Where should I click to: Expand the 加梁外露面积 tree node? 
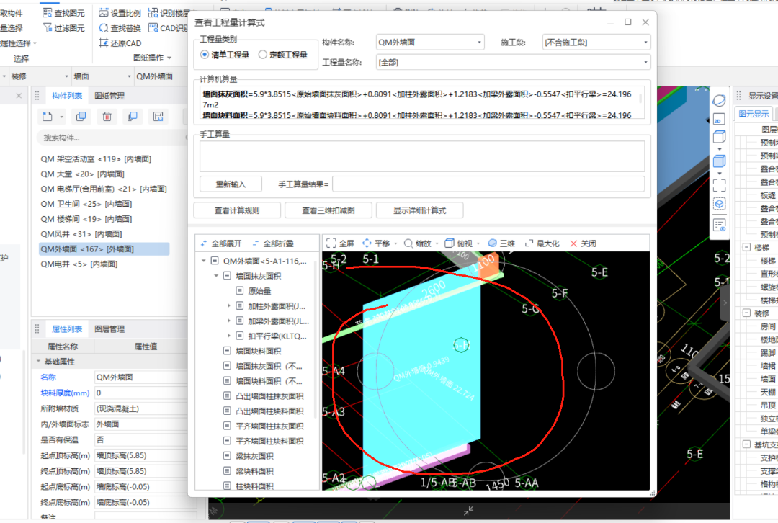[228, 321]
